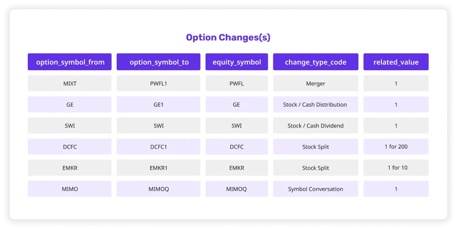Select the equity_symbol column header
Screen dimensions: 457x229
236,62
